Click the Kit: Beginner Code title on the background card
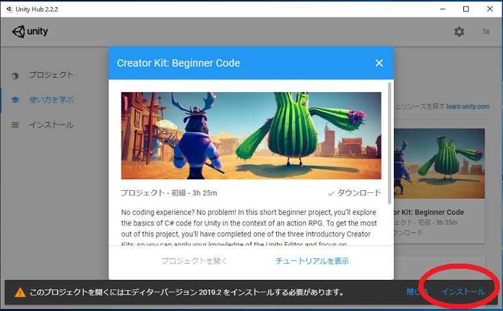The width and height of the screenshot is (503, 311). pos(429,212)
